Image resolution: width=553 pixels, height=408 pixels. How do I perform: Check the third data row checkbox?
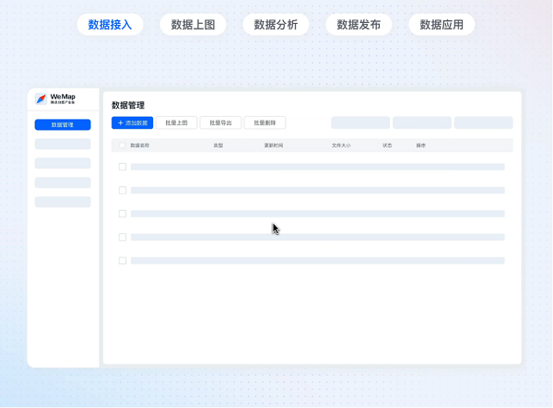[123, 214]
